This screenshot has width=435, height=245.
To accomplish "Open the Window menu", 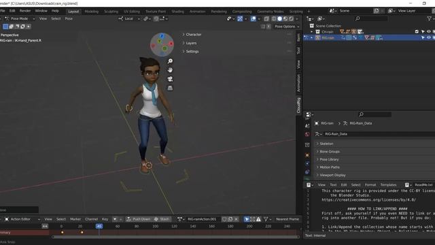I will (41, 11).
